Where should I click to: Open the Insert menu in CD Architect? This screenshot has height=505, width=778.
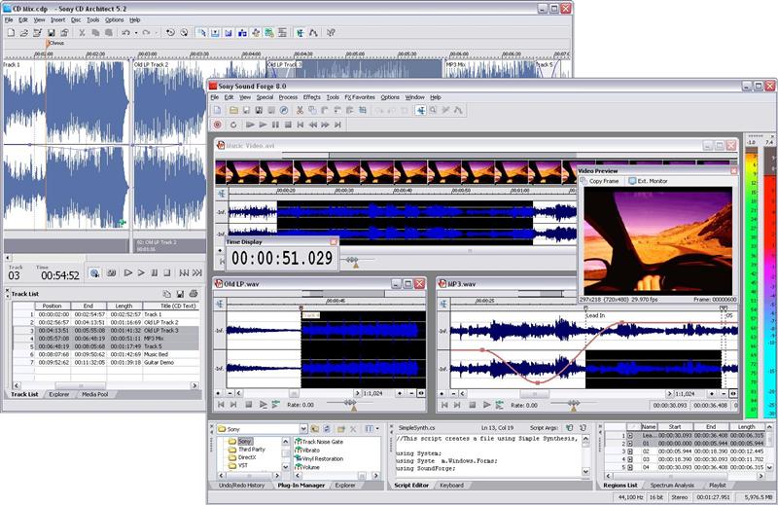57,19
